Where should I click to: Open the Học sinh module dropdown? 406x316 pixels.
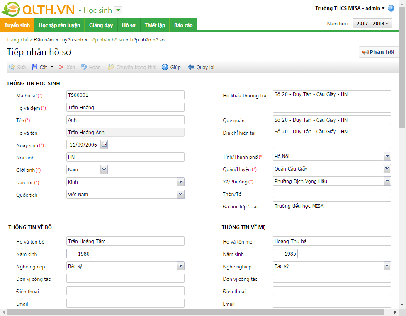(x=118, y=10)
